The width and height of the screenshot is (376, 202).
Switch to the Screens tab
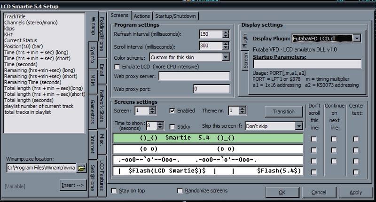[119, 16]
